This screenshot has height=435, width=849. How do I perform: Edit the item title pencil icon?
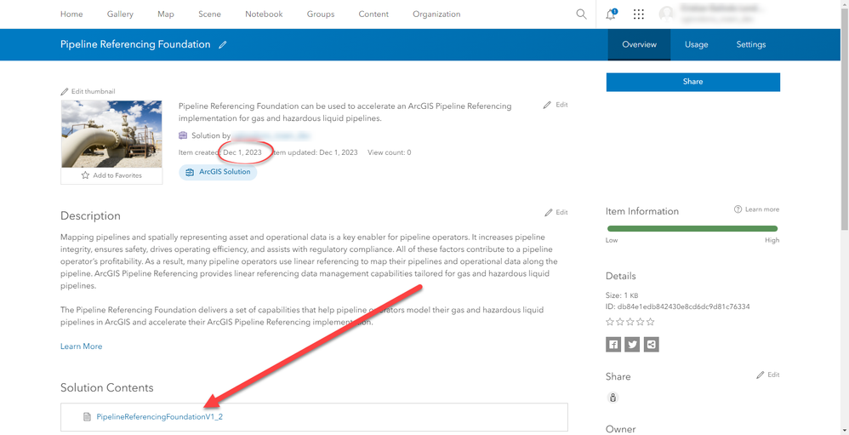tap(223, 45)
